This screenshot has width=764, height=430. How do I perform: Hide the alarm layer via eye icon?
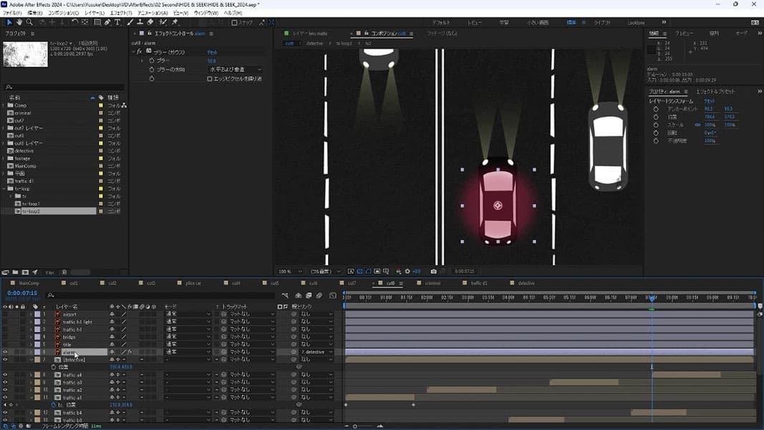tap(5, 352)
